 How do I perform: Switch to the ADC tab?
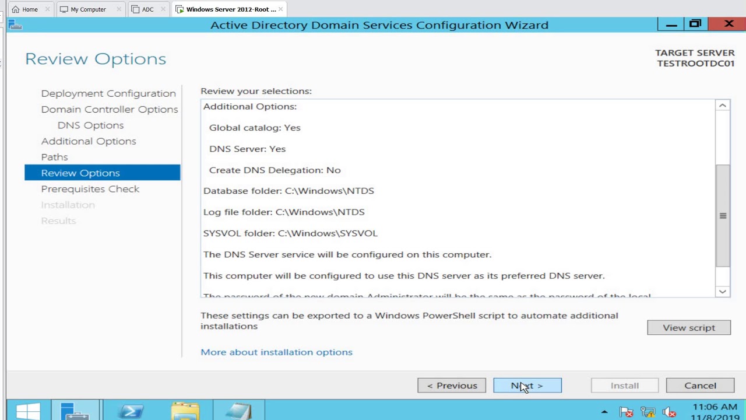click(147, 9)
